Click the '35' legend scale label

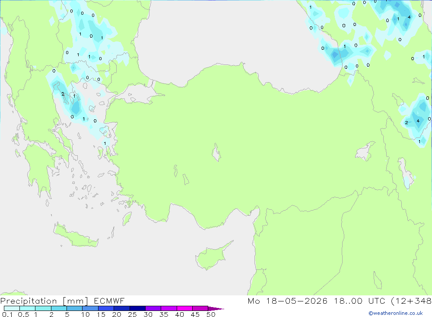click(164, 314)
